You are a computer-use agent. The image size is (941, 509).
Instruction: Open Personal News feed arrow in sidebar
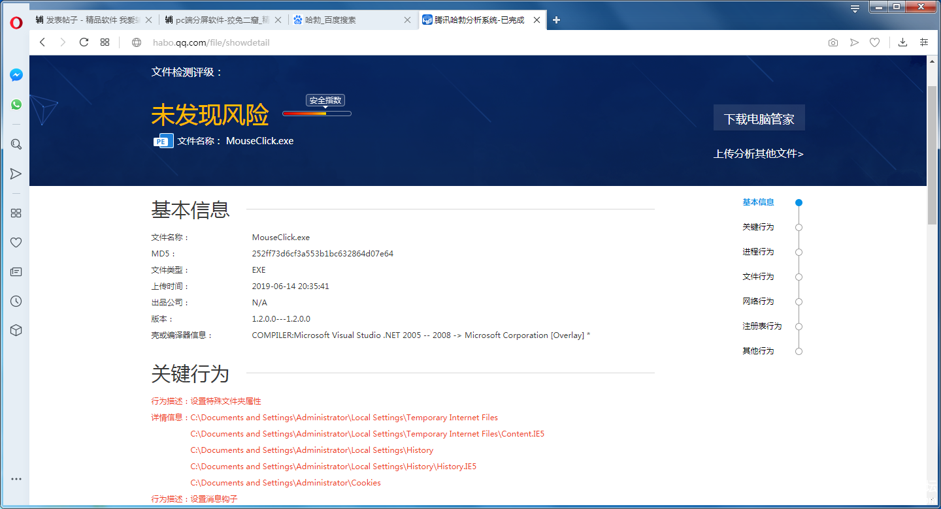[16, 174]
